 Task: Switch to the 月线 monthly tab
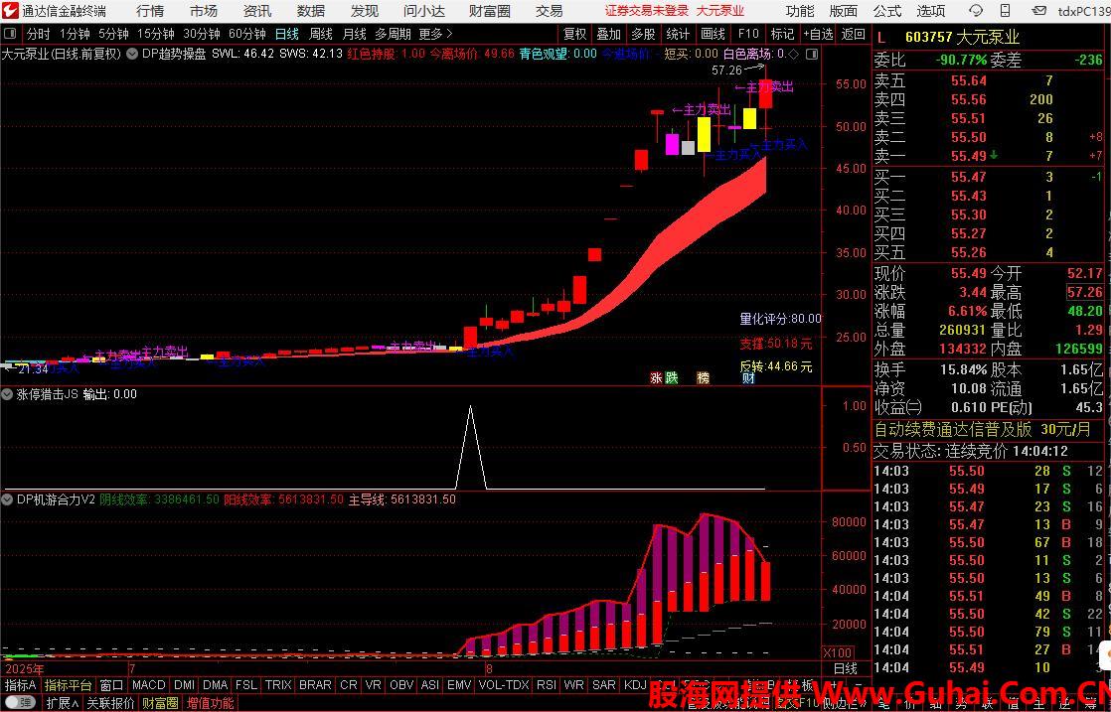[355, 33]
